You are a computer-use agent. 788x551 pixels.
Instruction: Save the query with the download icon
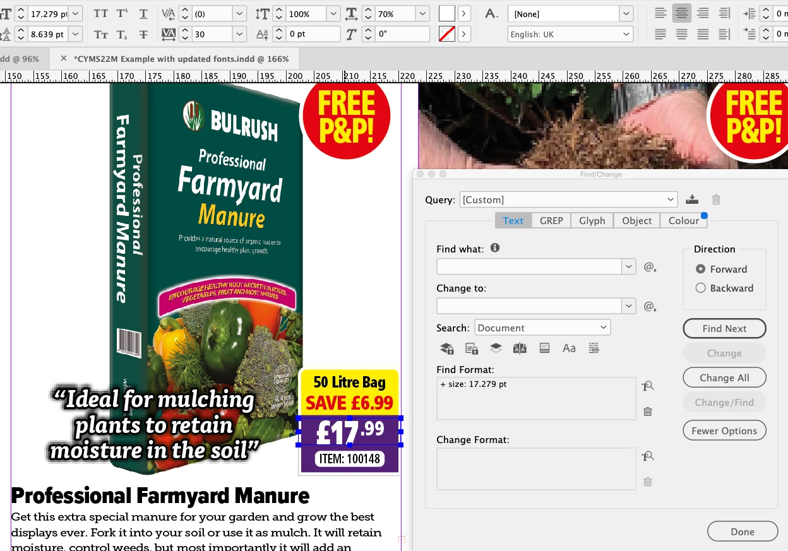pyautogui.click(x=692, y=199)
